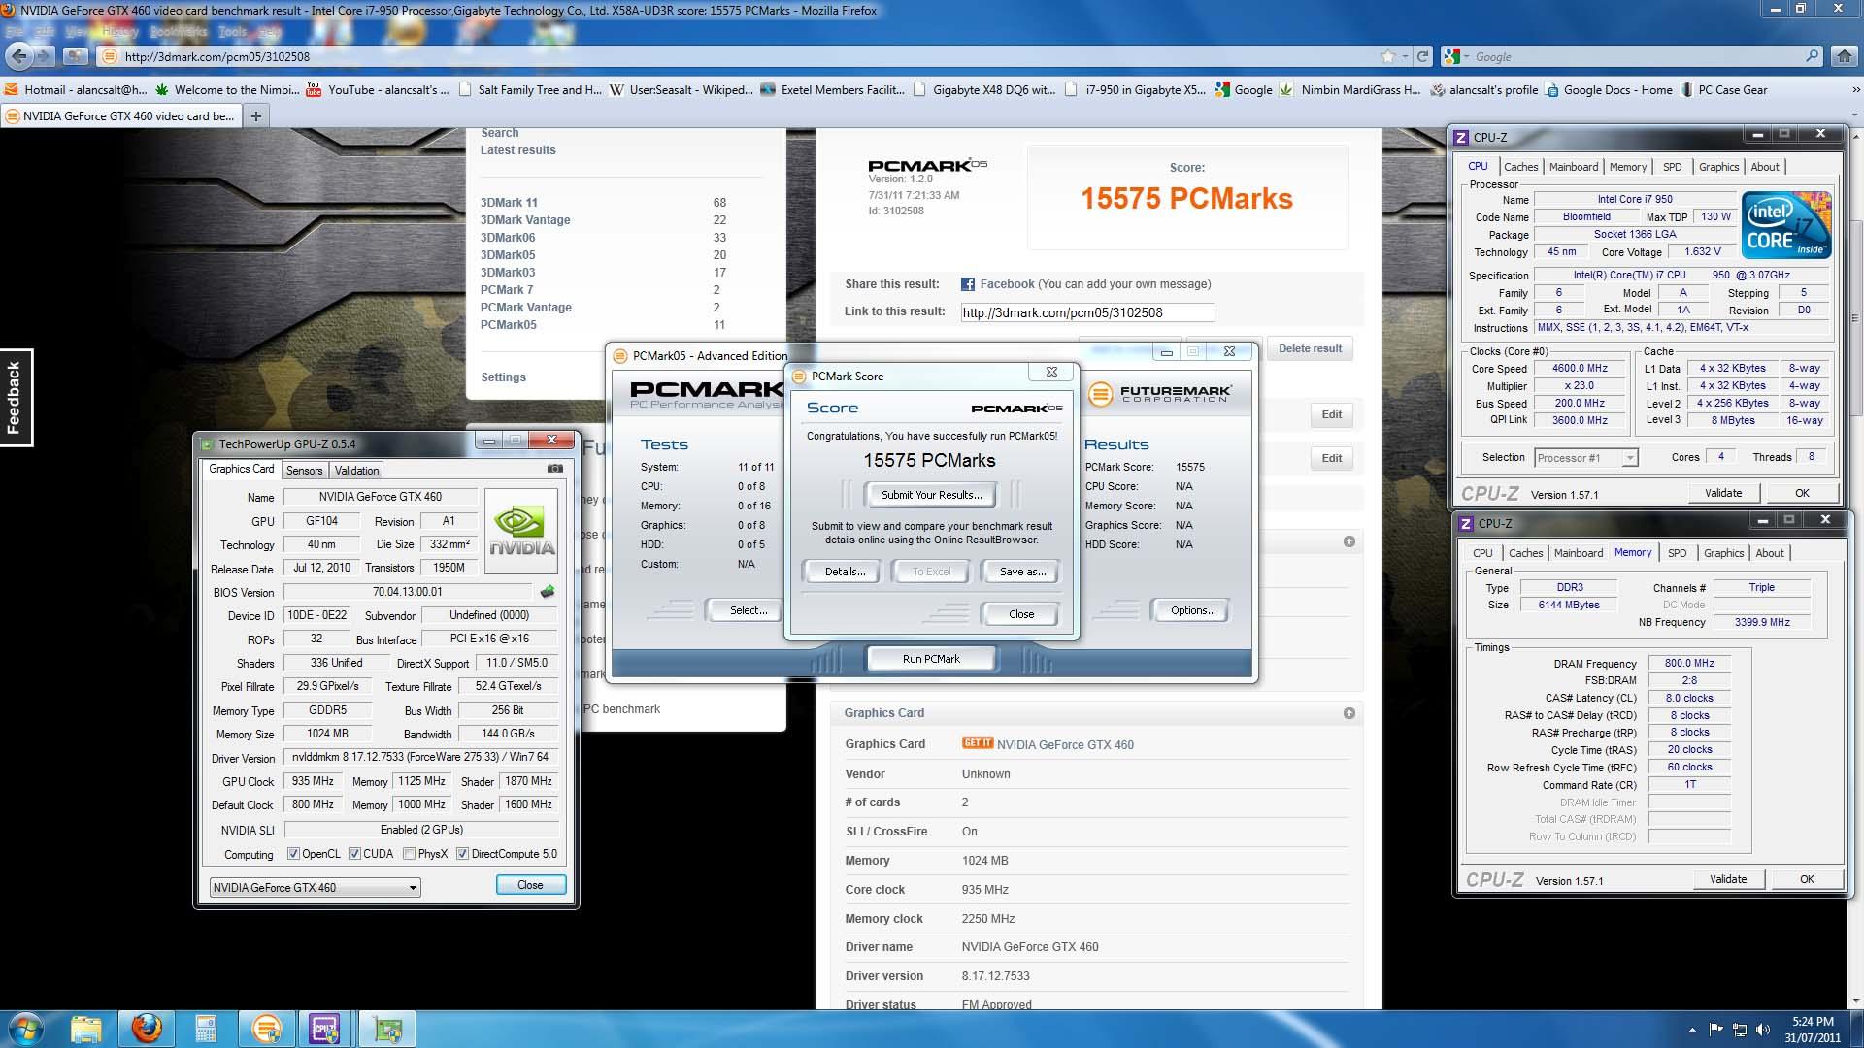The image size is (1864, 1048).
Task: Open the Feedback side tab
Action: [x=16, y=397]
